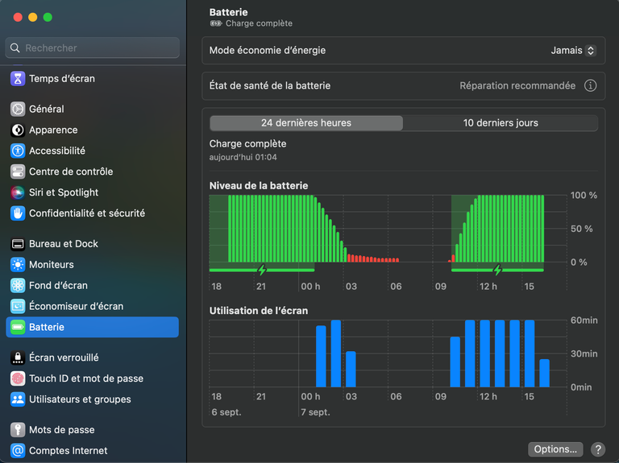Viewport: 619px width, 463px height.
Task: Click the red close window button
Action: tap(18, 18)
